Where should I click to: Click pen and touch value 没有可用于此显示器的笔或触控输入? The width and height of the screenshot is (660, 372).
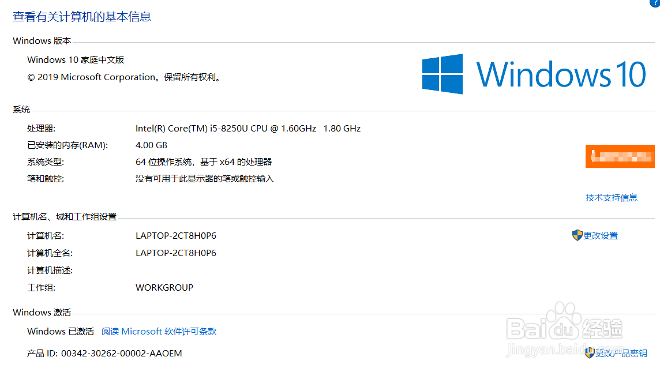tap(205, 179)
